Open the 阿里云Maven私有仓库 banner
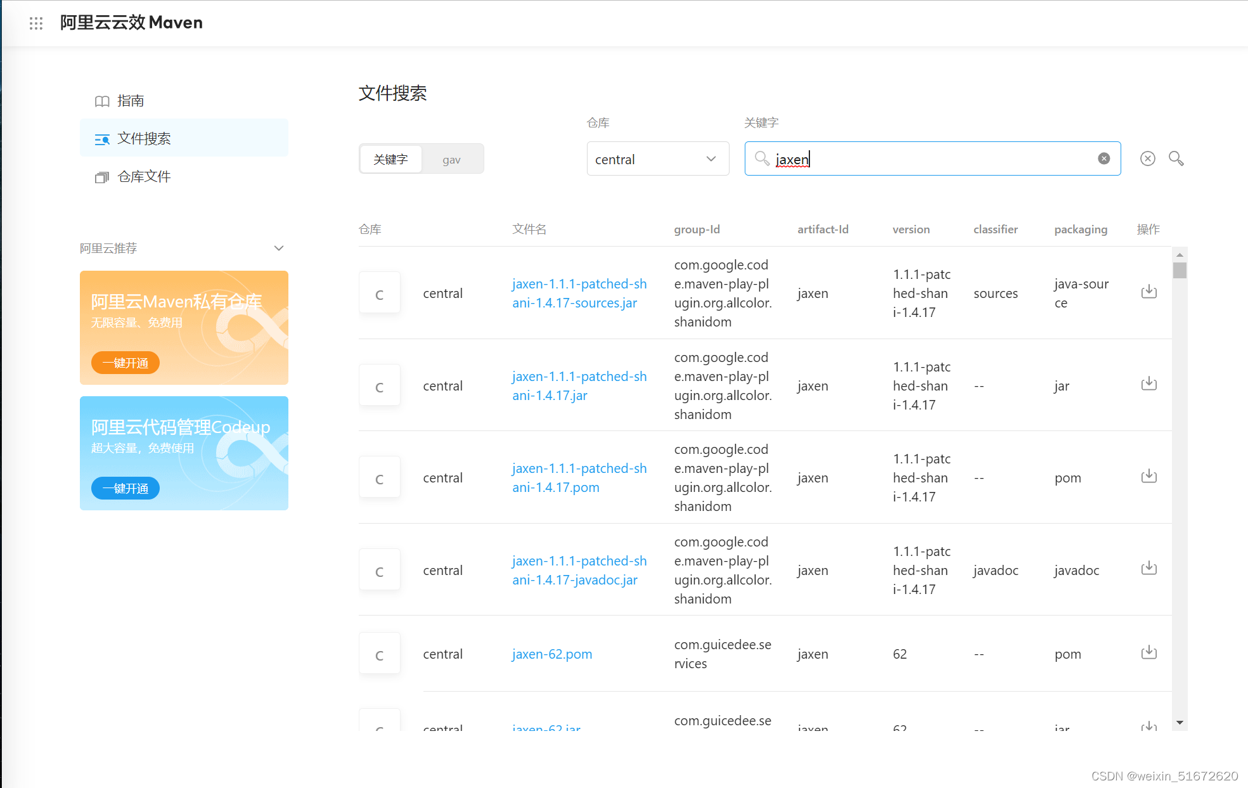Screen dimensions: 1248x788 tap(184, 328)
